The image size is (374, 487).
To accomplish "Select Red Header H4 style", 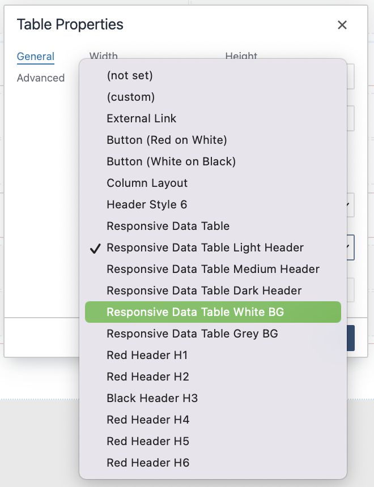I will tap(148, 420).
